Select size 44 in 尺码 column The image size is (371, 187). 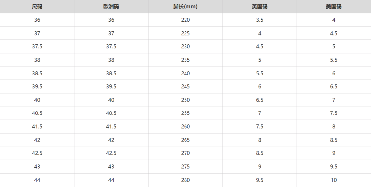pyautogui.click(x=37, y=180)
